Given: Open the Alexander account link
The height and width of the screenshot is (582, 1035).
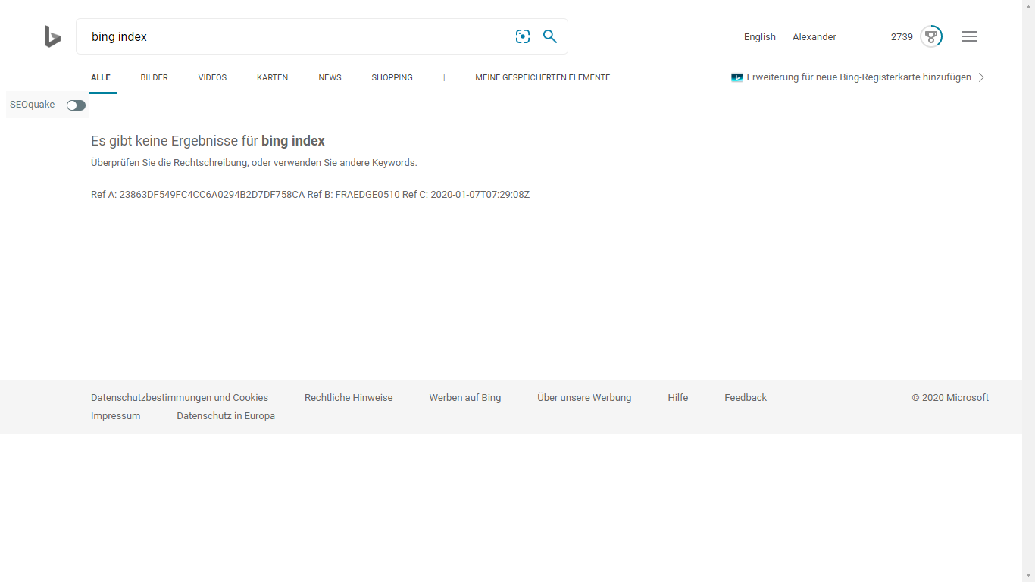Looking at the screenshot, I should (x=815, y=37).
